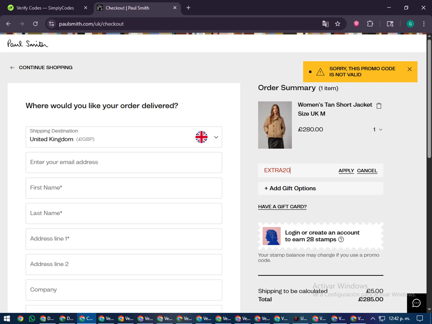Open the quantity dropdown for the jacket

[378, 130]
